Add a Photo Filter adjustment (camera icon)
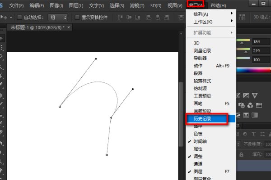 point(242,105)
